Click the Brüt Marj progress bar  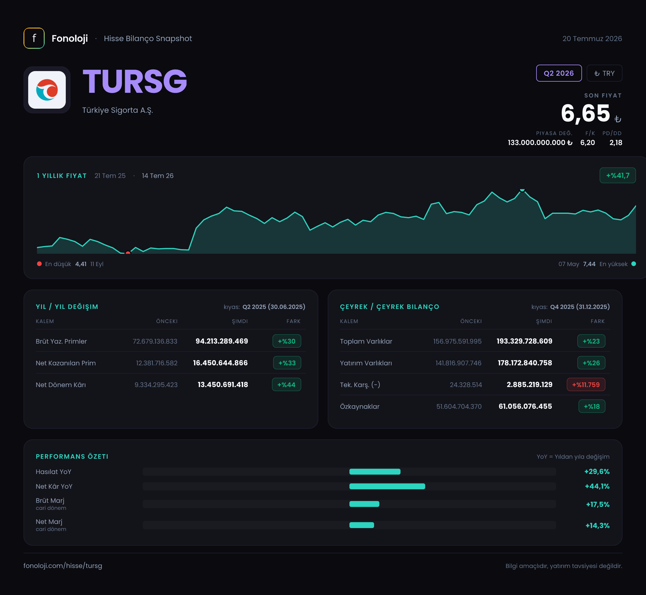click(x=349, y=504)
